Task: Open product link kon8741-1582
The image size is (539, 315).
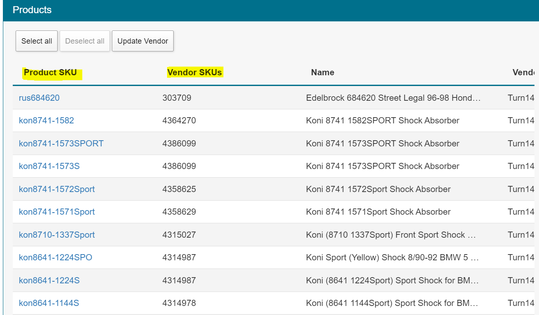Action: 46,120
